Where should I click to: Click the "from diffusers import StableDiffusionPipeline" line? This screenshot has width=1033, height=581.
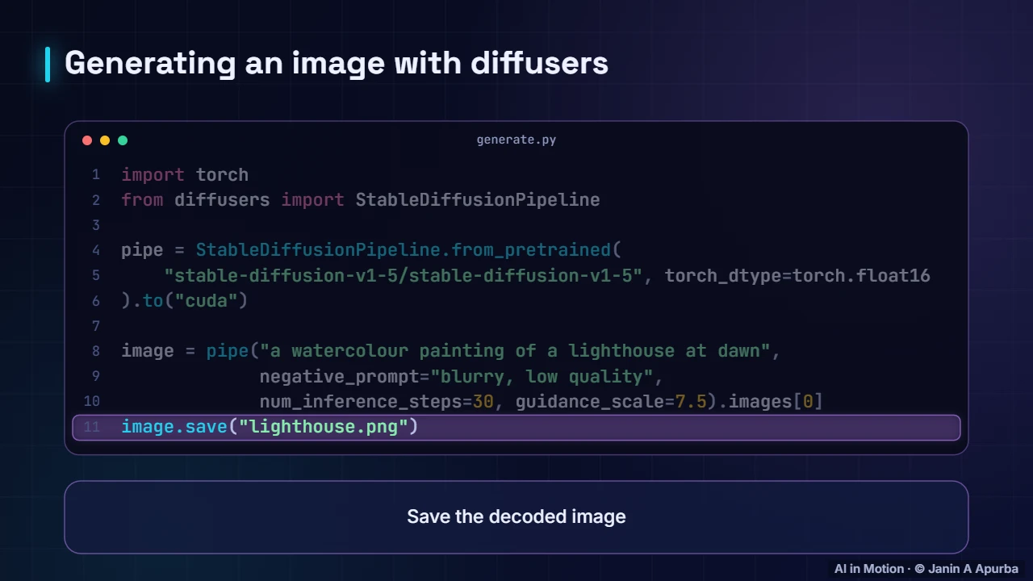[x=361, y=199]
